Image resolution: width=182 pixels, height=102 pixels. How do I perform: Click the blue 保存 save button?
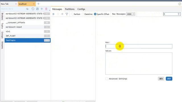169,79
